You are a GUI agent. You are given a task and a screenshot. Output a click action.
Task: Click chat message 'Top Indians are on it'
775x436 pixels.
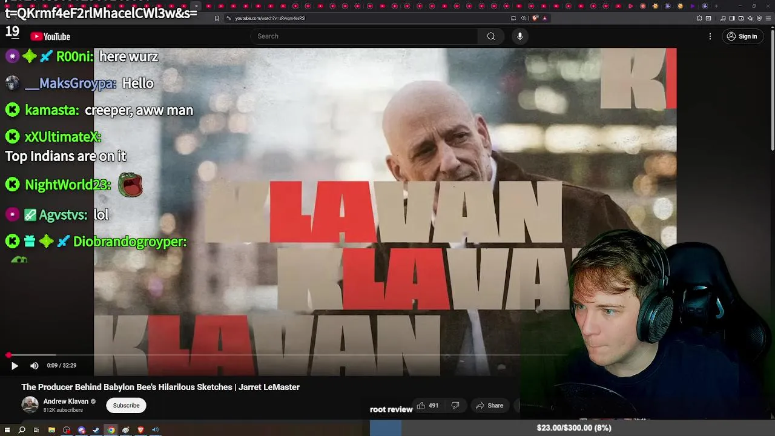click(65, 156)
